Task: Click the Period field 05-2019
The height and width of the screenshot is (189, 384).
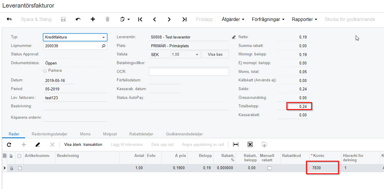Action: pyautogui.click(x=75, y=89)
